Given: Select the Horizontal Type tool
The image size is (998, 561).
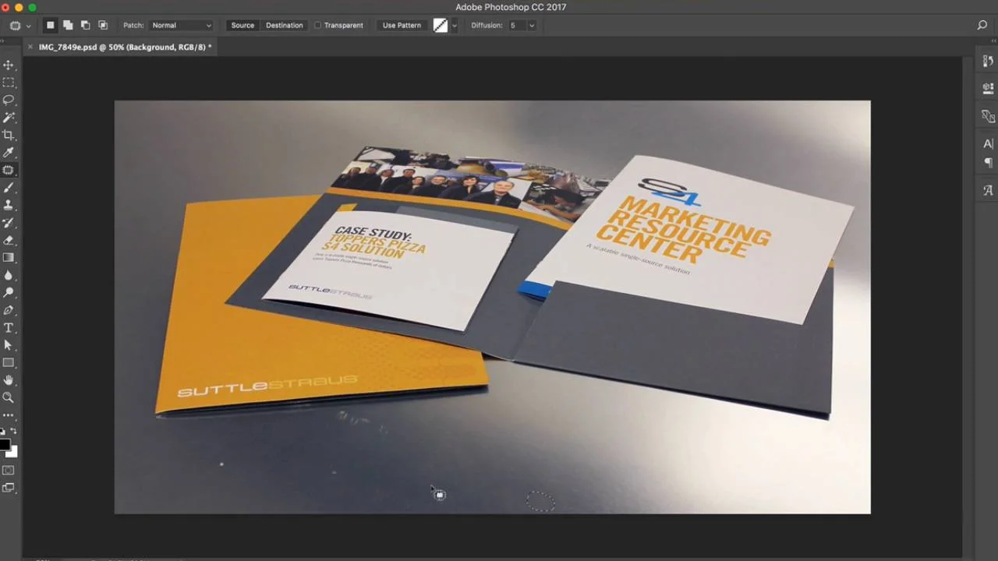Looking at the screenshot, I should click(9, 328).
